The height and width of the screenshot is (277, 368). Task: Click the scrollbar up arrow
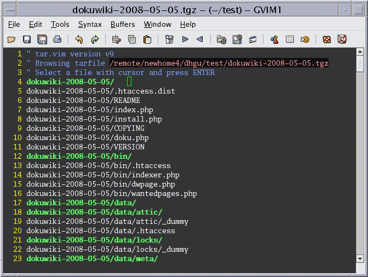click(x=360, y=52)
